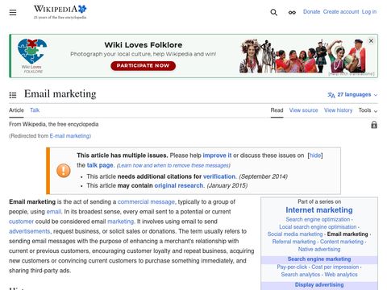Viewport: 387px width, 290px height.
Task: Open the Search analytics link
Action: tap(301, 275)
